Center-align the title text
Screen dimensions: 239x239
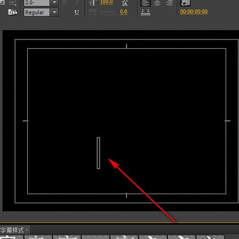click(157, 3)
